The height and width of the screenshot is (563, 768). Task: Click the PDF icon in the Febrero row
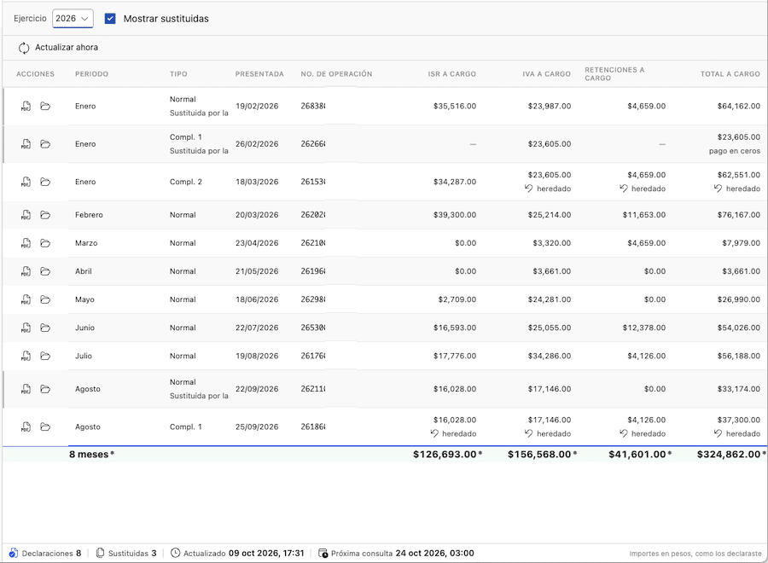[26, 214]
